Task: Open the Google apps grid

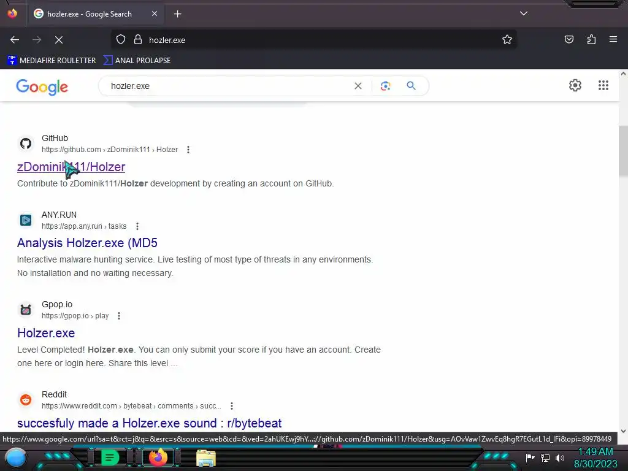Action: pyautogui.click(x=603, y=85)
